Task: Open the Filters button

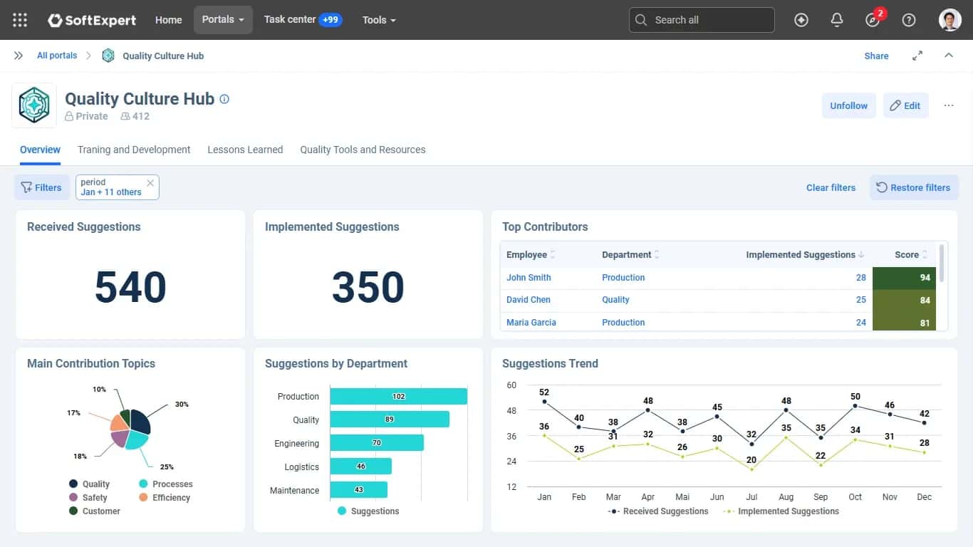Action: 41,187
